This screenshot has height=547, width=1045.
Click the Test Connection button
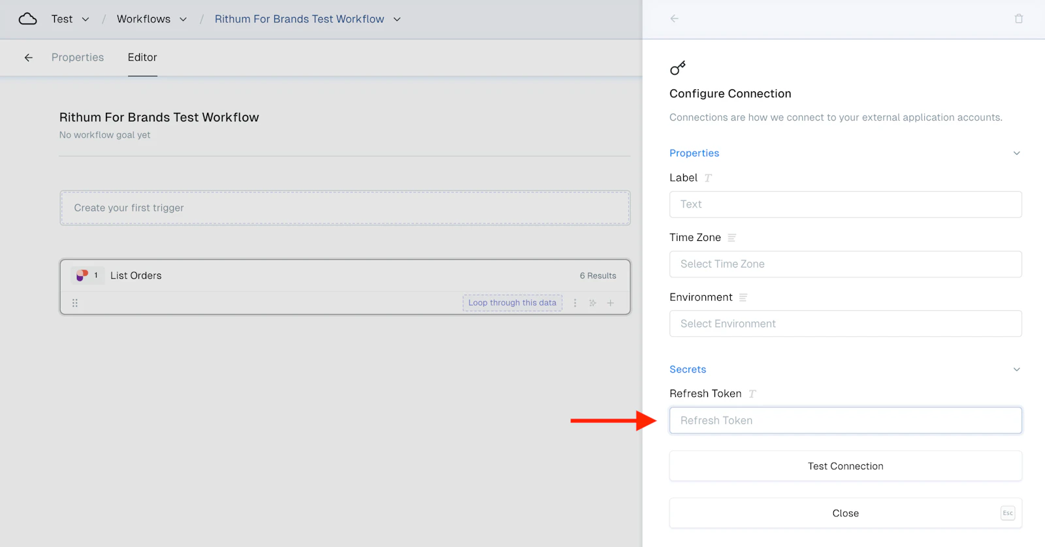[x=846, y=466]
